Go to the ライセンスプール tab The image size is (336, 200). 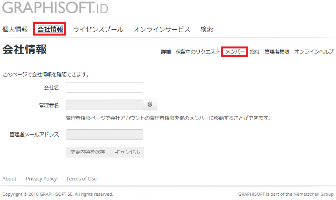coord(98,29)
